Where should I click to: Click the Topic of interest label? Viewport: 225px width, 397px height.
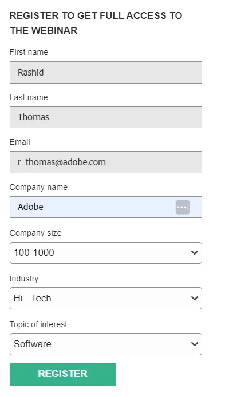point(38,324)
